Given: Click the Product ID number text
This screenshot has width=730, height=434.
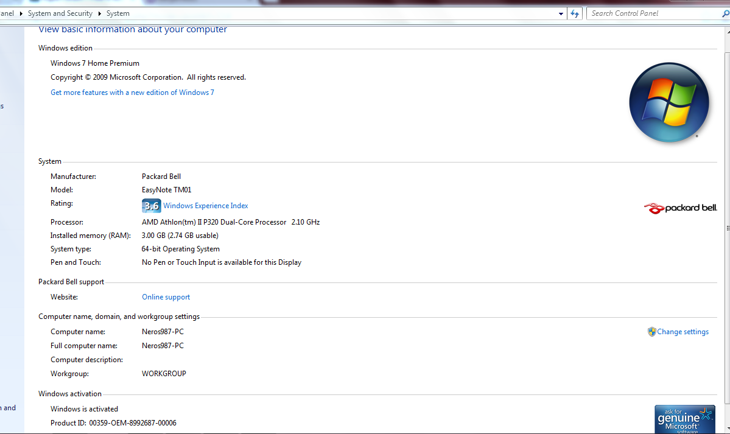Looking at the screenshot, I should [133, 423].
